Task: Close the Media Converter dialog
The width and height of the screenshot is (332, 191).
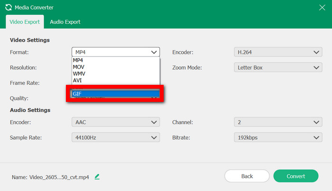Action: pyautogui.click(x=322, y=8)
